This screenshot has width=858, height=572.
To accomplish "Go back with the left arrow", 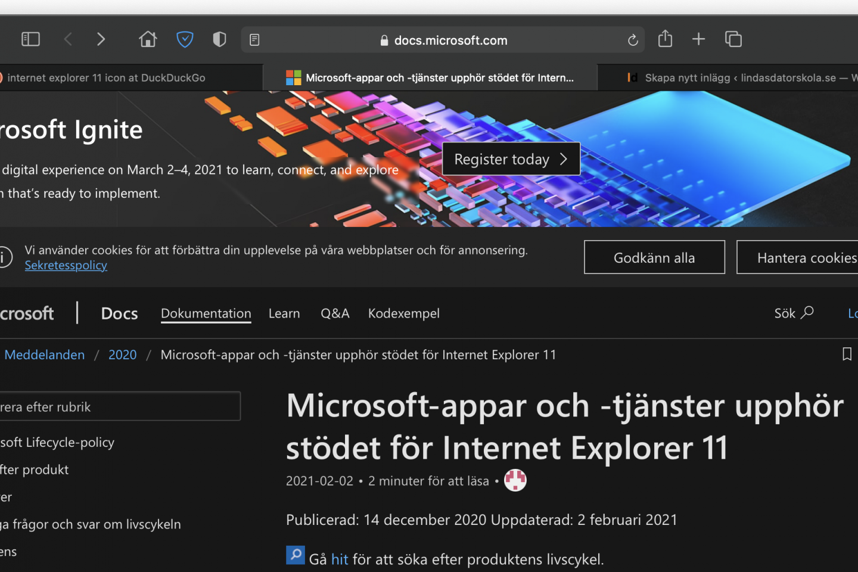I will point(68,39).
